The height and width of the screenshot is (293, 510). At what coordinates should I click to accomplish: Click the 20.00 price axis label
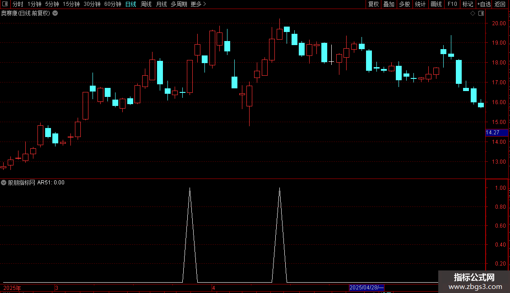(499, 23)
